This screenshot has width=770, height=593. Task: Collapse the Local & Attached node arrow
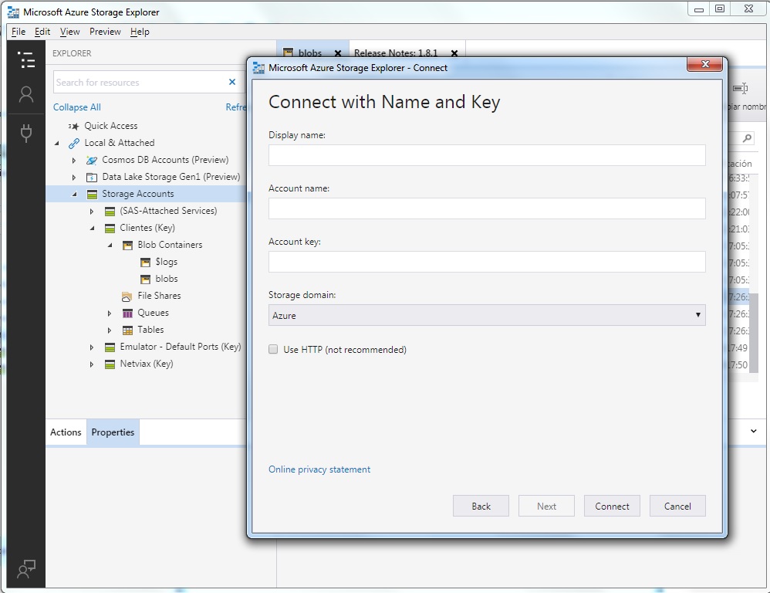coord(57,143)
